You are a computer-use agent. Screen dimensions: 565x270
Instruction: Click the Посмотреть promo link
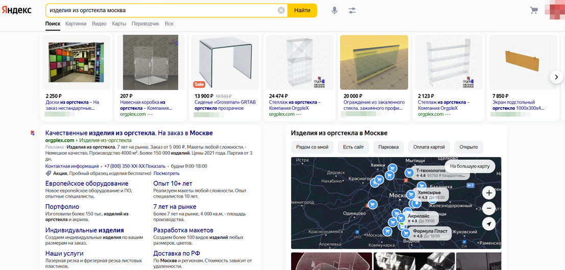[167, 174]
